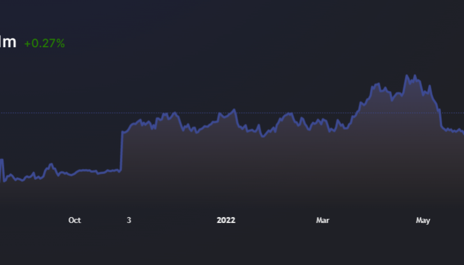The height and width of the screenshot is (265, 464).
Task: Click the sharp spike at chart's far-left edge
Action: click(x=2, y=160)
